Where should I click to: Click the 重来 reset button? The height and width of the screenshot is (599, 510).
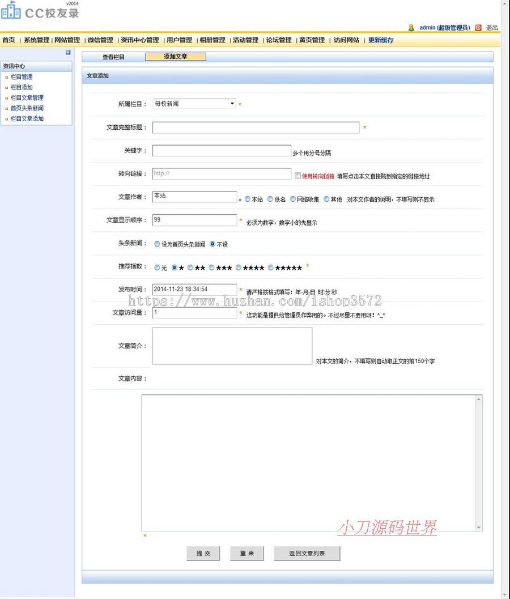tap(246, 554)
